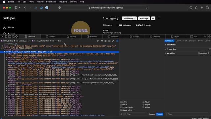Toggle print media styles icon

coord(102,41)
